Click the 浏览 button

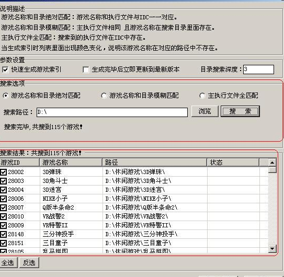coord(205,111)
